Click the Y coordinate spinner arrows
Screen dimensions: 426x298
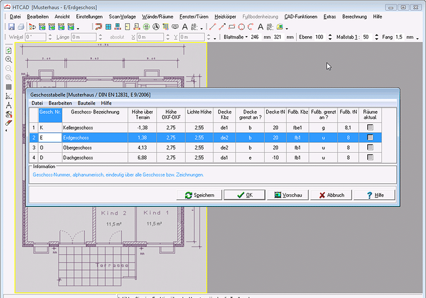pyautogui.click(x=208, y=37)
